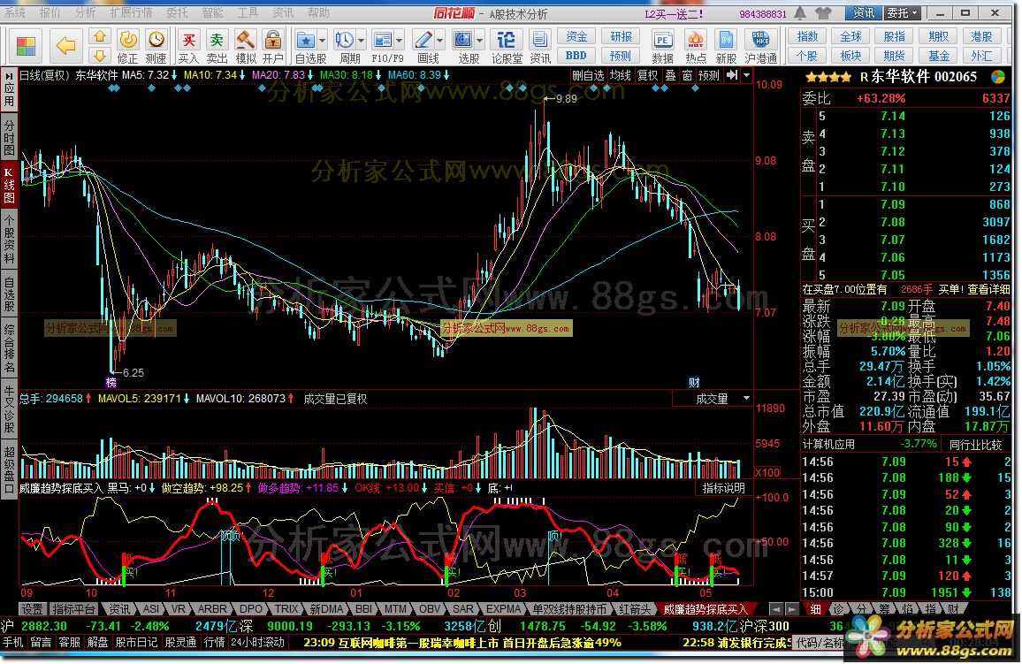Click 删自选 to remove from watchlist
Image resolution: width=1022 pixels, height=664 pixels.
point(588,75)
